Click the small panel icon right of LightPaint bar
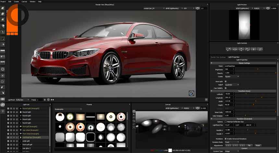The height and width of the screenshot is (153, 279). [x=206, y=100]
